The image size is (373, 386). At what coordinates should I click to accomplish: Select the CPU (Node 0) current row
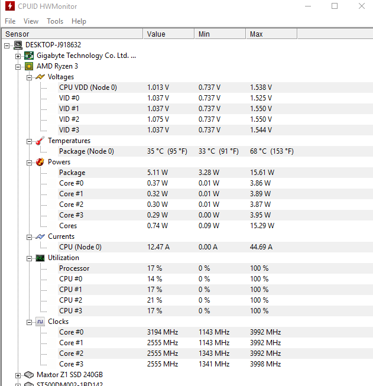click(215, 247)
